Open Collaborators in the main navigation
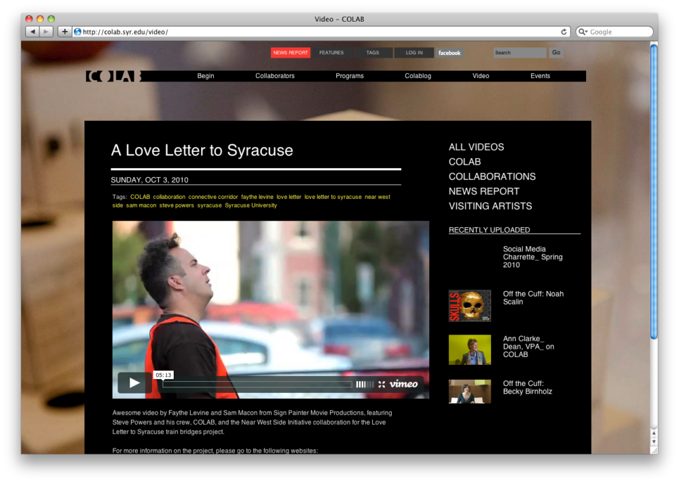 pos(275,76)
